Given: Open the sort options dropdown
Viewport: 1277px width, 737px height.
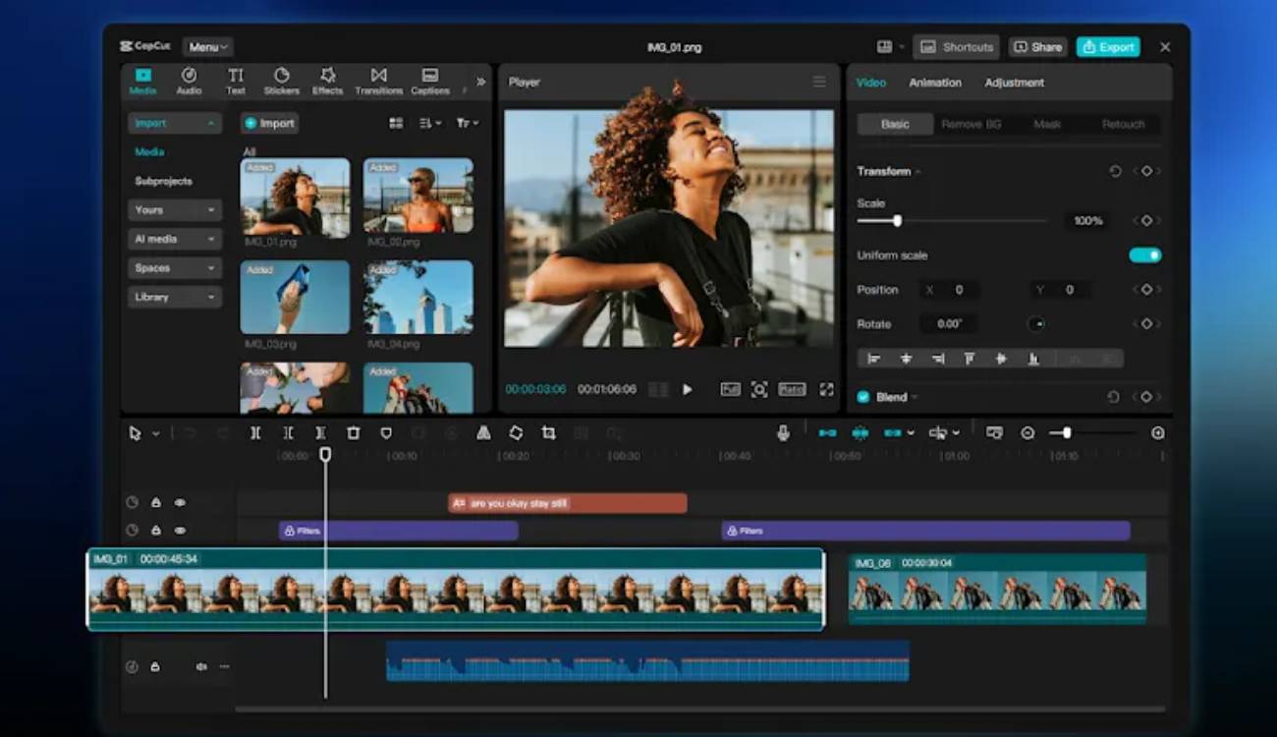Looking at the screenshot, I should (430, 123).
